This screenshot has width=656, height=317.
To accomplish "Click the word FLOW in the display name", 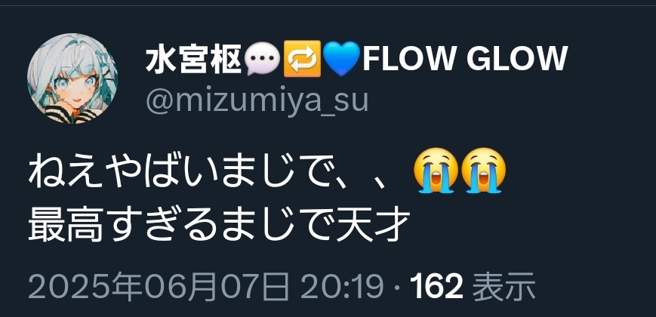I will click(408, 59).
